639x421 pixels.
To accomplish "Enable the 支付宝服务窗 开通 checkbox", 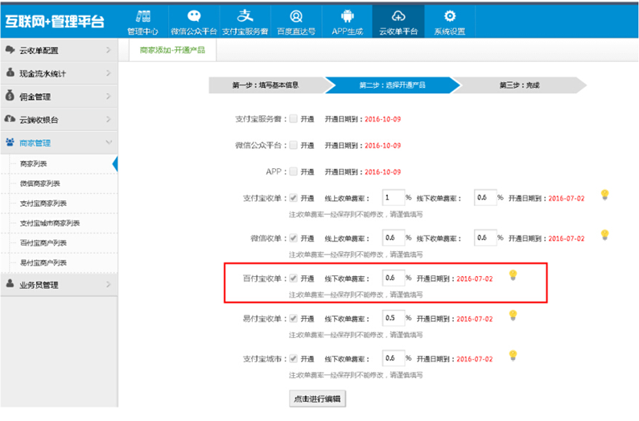I will [x=294, y=119].
